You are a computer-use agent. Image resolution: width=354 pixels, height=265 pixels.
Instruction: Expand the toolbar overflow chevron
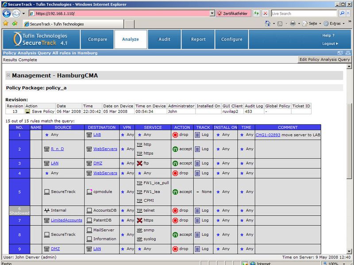coord(350,21)
